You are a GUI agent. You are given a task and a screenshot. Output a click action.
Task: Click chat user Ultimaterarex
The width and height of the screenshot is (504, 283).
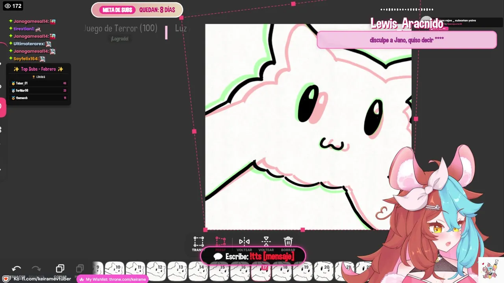[29, 44]
